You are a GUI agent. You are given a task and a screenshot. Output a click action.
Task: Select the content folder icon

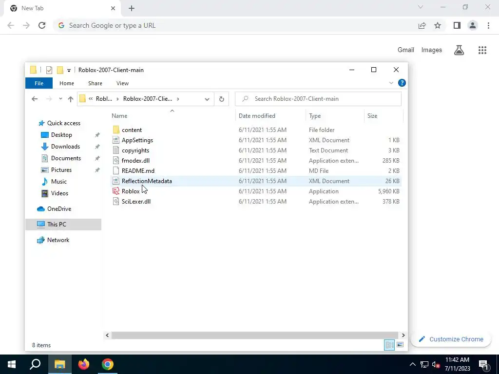click(116, 130)
